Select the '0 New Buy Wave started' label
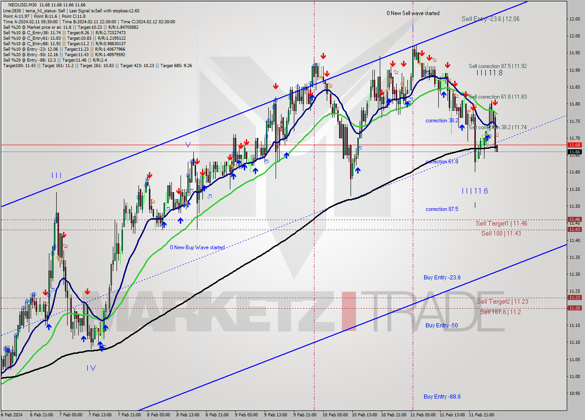Image resolution: width=585 pixels, height=420 pixels. (197, 247)
